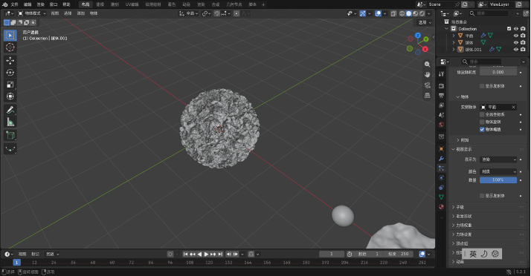
Task: Toggle snapping magnet in viewport header
Action: [216, 13]
